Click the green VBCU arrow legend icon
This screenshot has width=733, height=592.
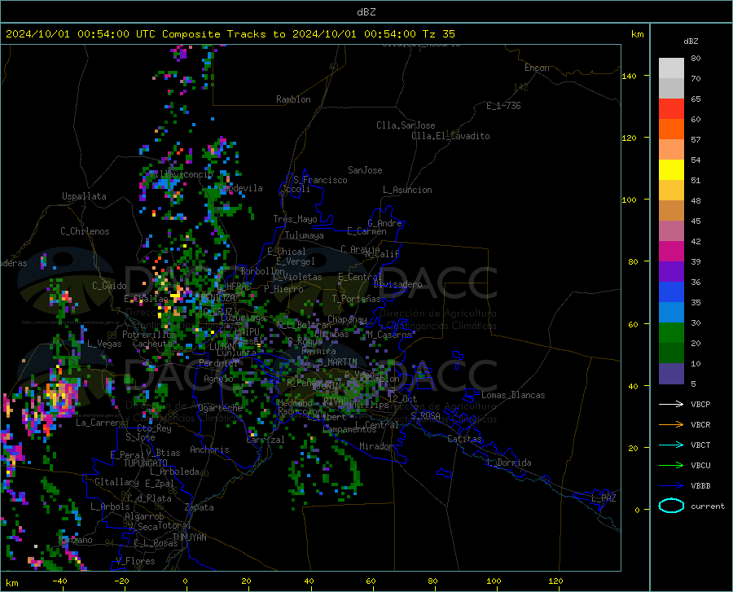(671, 466)
